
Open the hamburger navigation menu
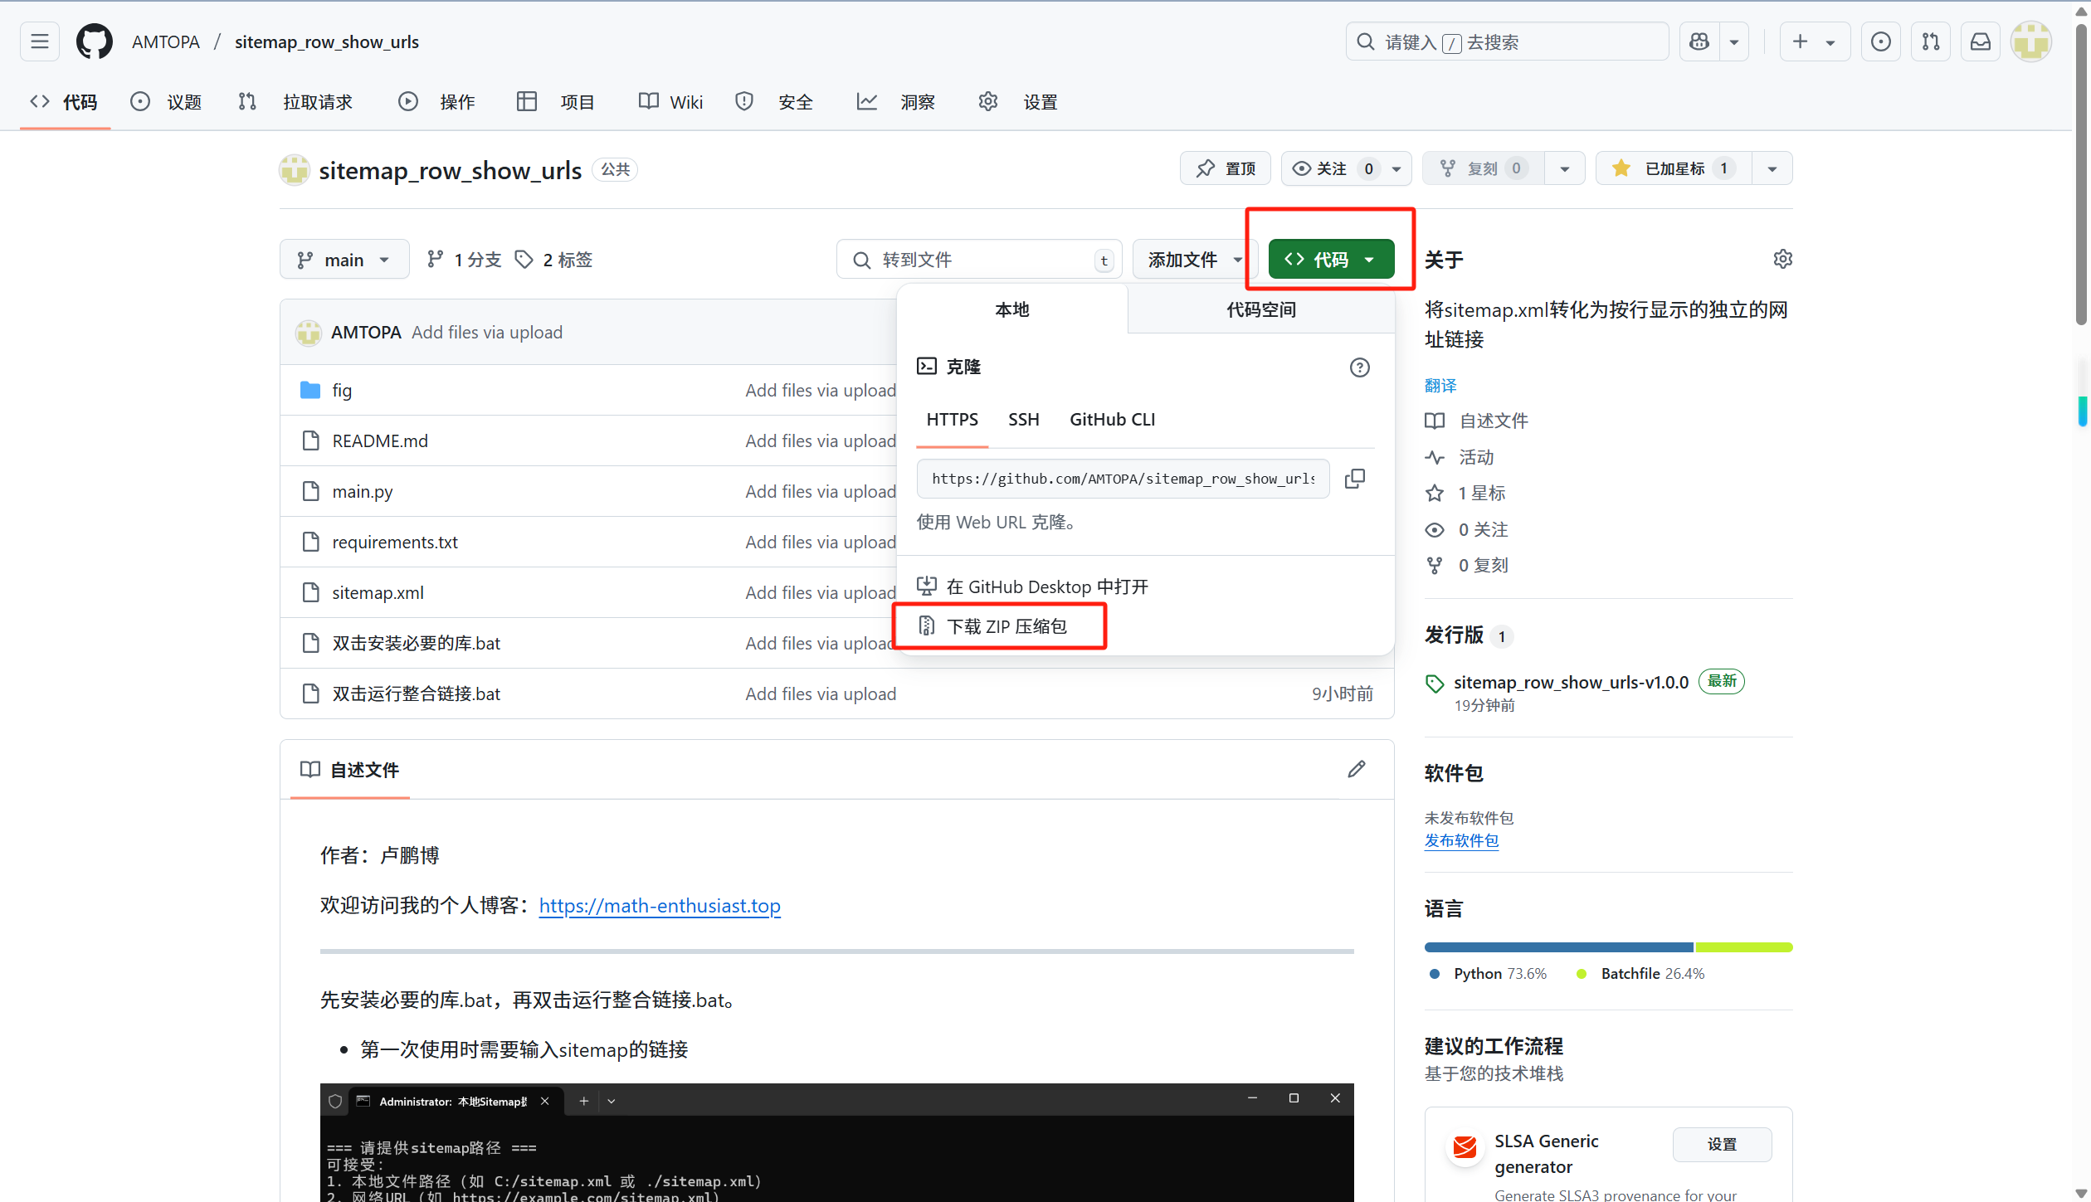click(40, 41)
